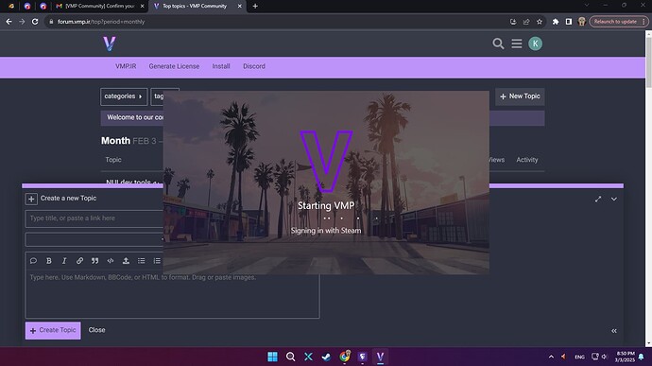Insert a hyperlink in the composer
The width and height of the screenshot is (652, 366).
point(79,261)
